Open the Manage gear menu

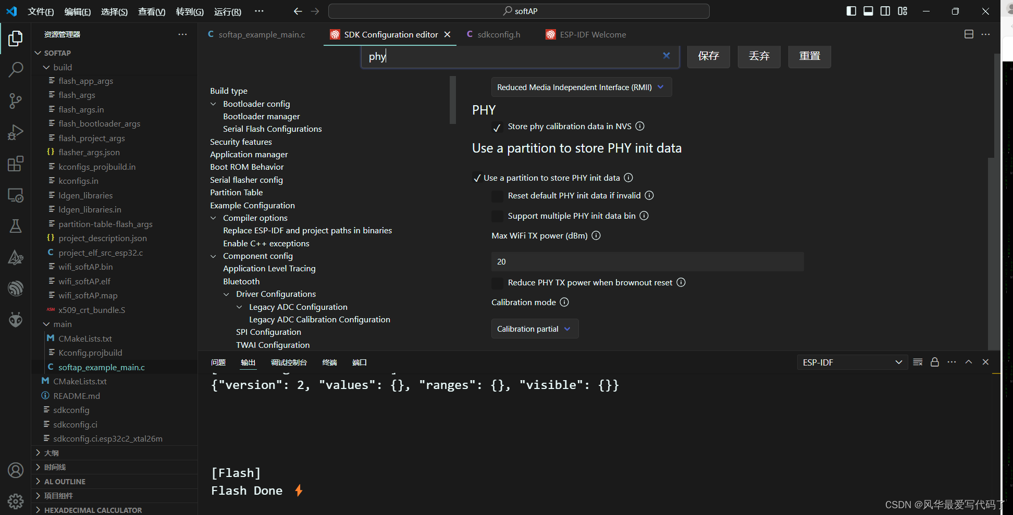coord(16,501)
